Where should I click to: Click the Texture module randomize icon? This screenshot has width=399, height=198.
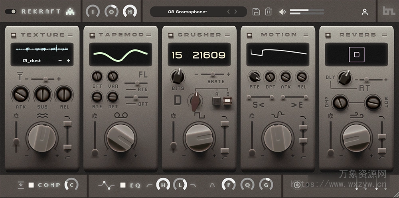pyautogui.click(x=16, y=116)
